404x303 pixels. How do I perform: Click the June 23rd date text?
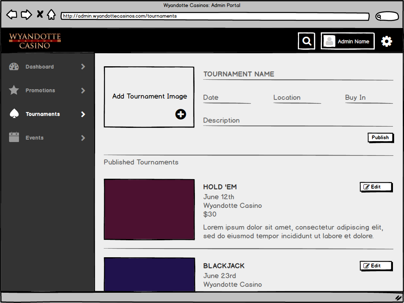219,276
